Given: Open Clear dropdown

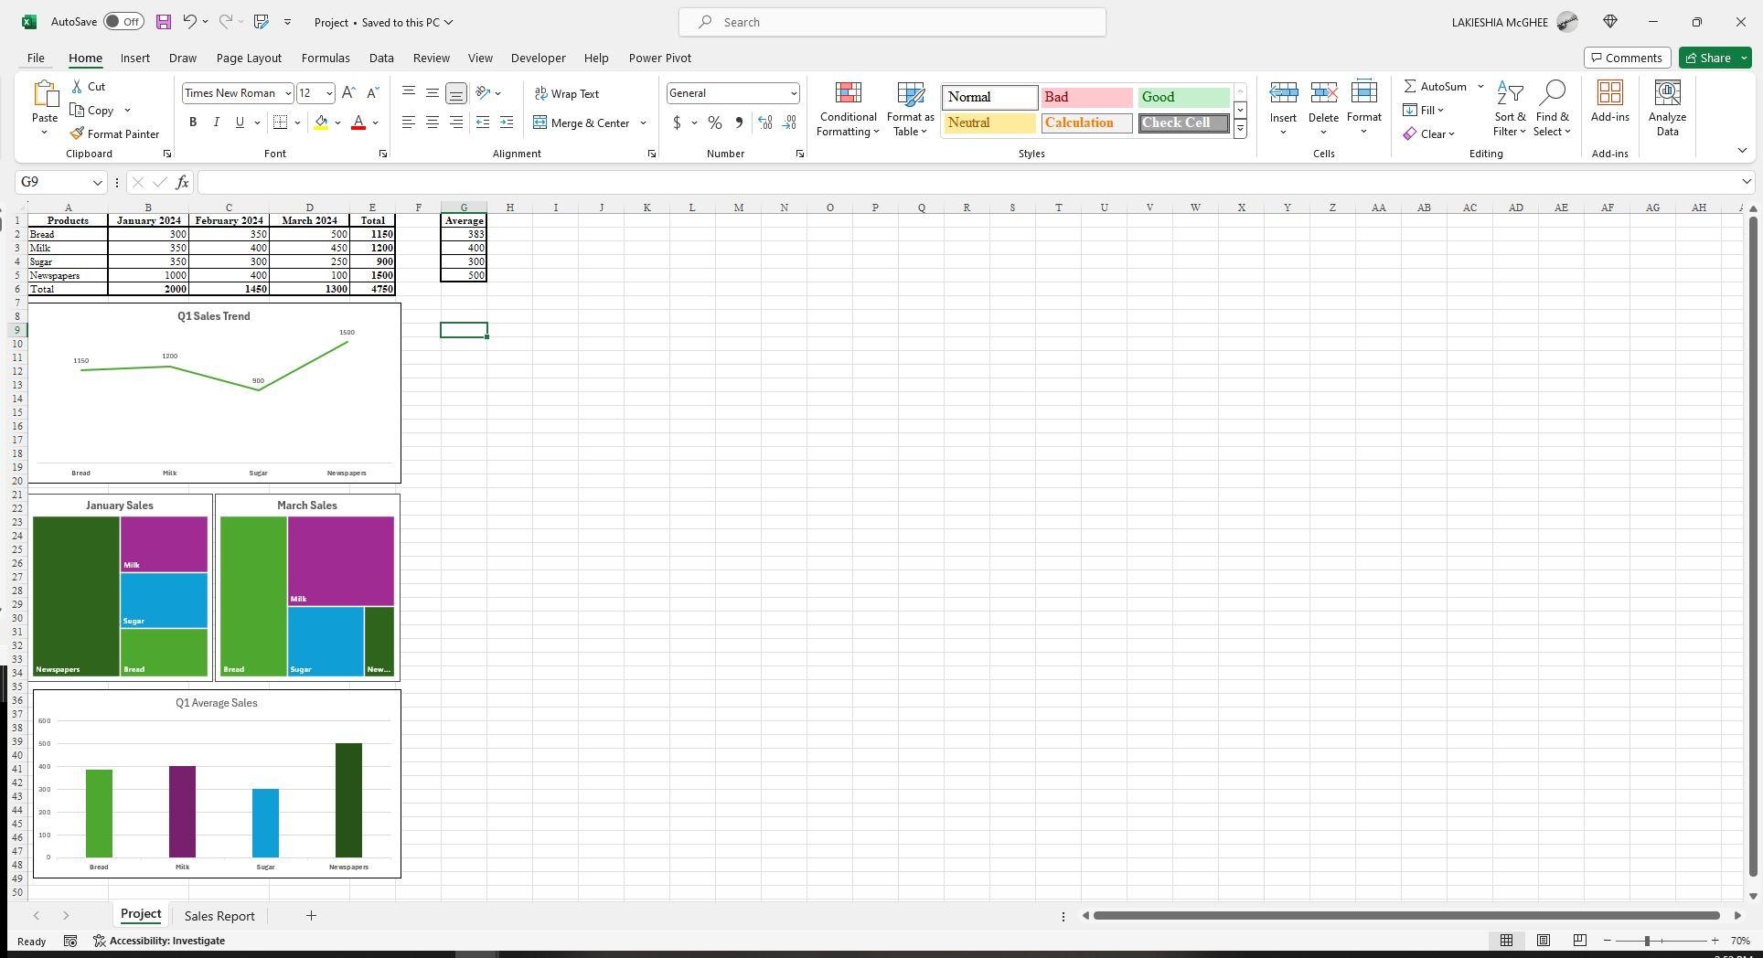Looking at the screenshot, I should (1429, 134).
